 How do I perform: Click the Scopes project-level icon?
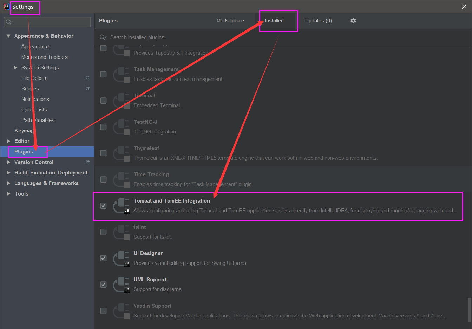pyautogui.click(x=88, y=89)
